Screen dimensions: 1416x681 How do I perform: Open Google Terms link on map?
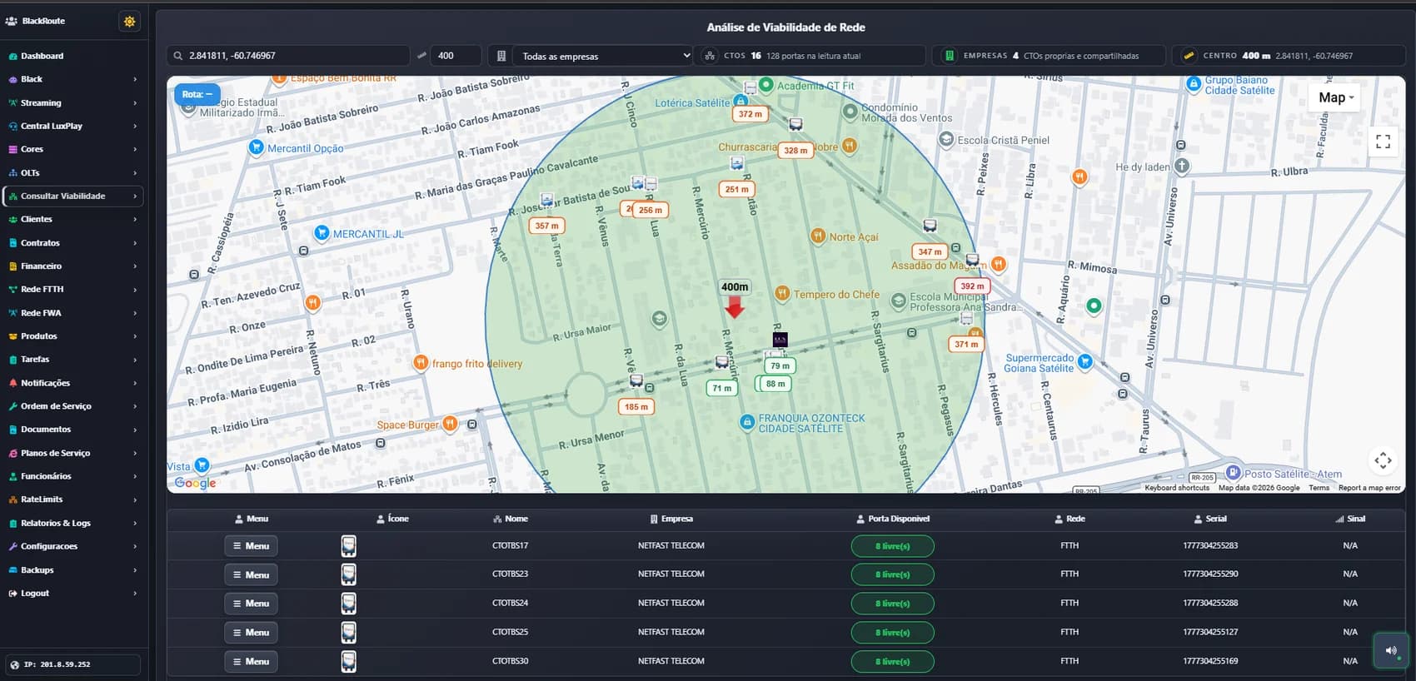pyautogui.click(x=1319, y=488)
